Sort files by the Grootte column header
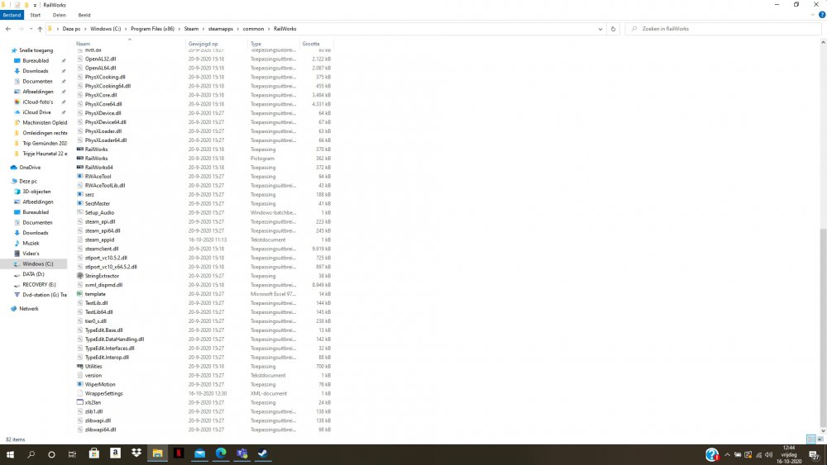This screenshot has height=465, width=827. [311, 44]
